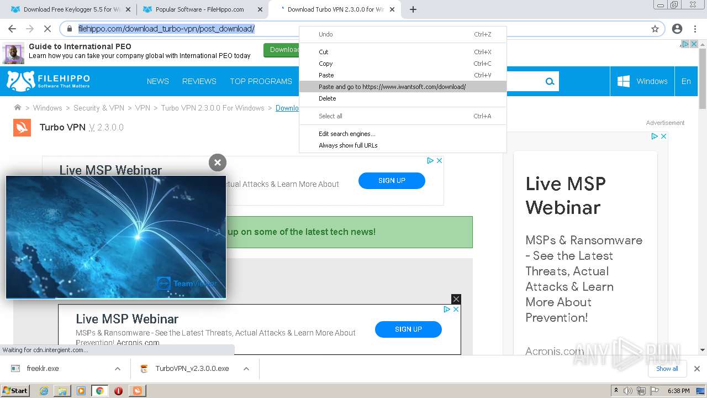
Task: Click Show all downloads button
Action: [x=667, y=369]
